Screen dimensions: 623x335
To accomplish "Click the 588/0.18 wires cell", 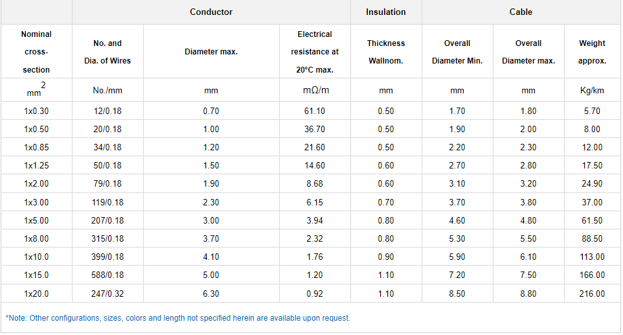I will (108, 275).
